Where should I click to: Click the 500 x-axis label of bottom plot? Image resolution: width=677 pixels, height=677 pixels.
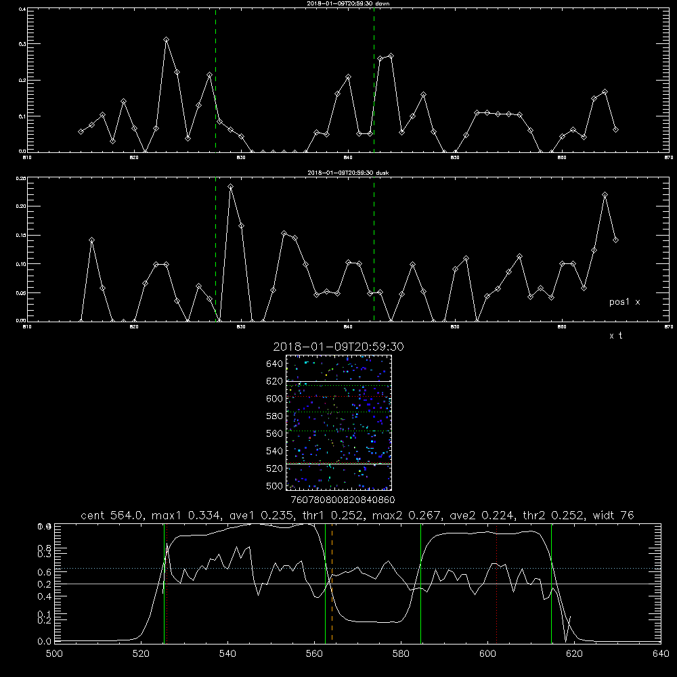tap(54, 654)
